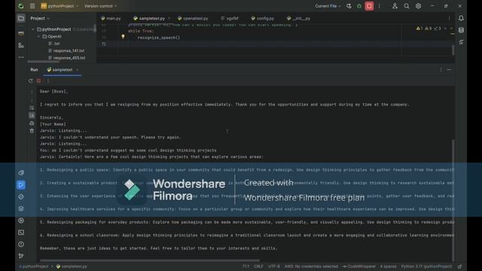This screenshot has height=271, width=482.
Task: Click the 4 spaces indent setting
Action: point(388,266)
